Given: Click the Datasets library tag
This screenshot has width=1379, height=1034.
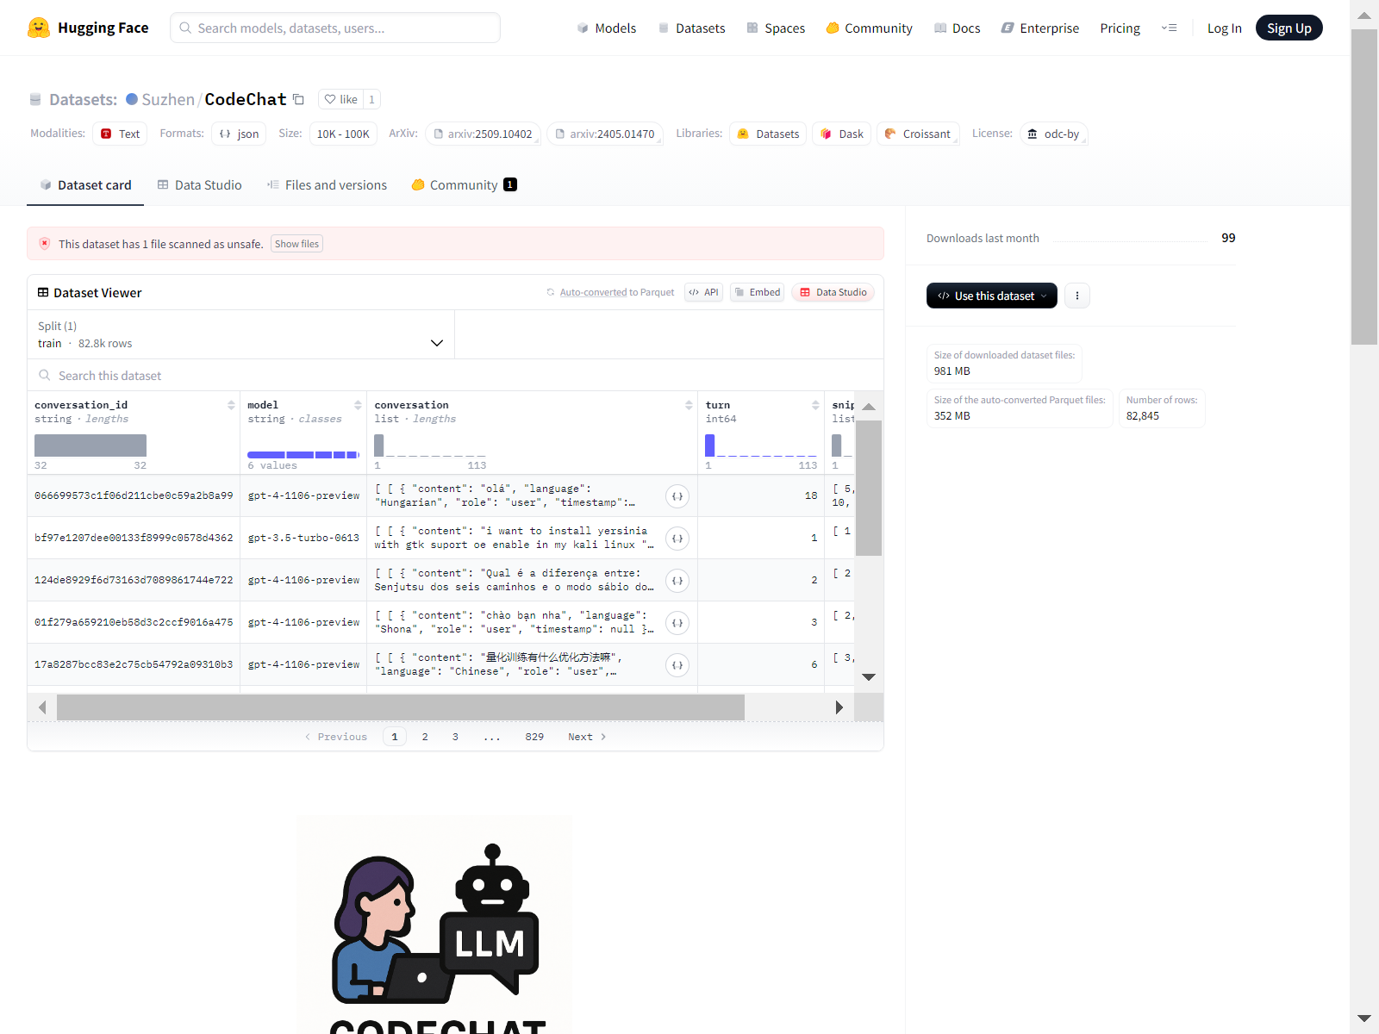Looking at the screenshot, I should point(769,134).
